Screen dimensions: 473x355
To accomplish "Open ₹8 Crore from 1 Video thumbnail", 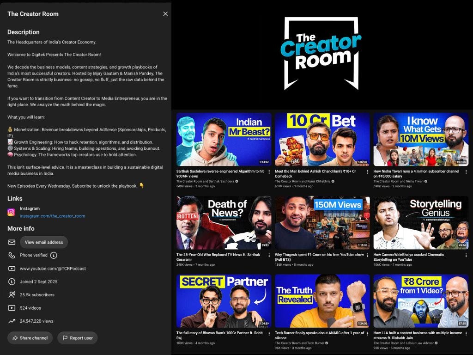I will point(421,301).
